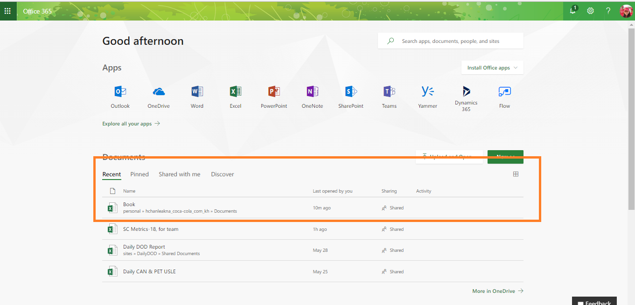Click the May 25 date
This screenshot has width=635, height=305.
(321, 272)
